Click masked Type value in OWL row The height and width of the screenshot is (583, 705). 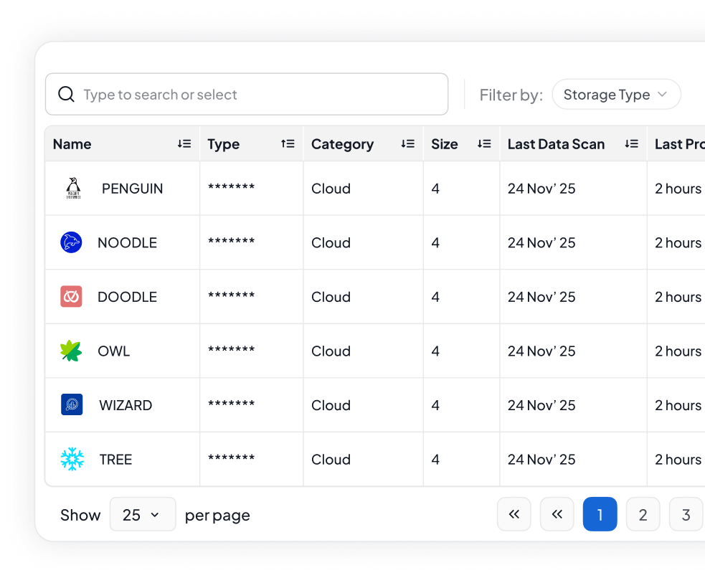(x=231, y=349)
